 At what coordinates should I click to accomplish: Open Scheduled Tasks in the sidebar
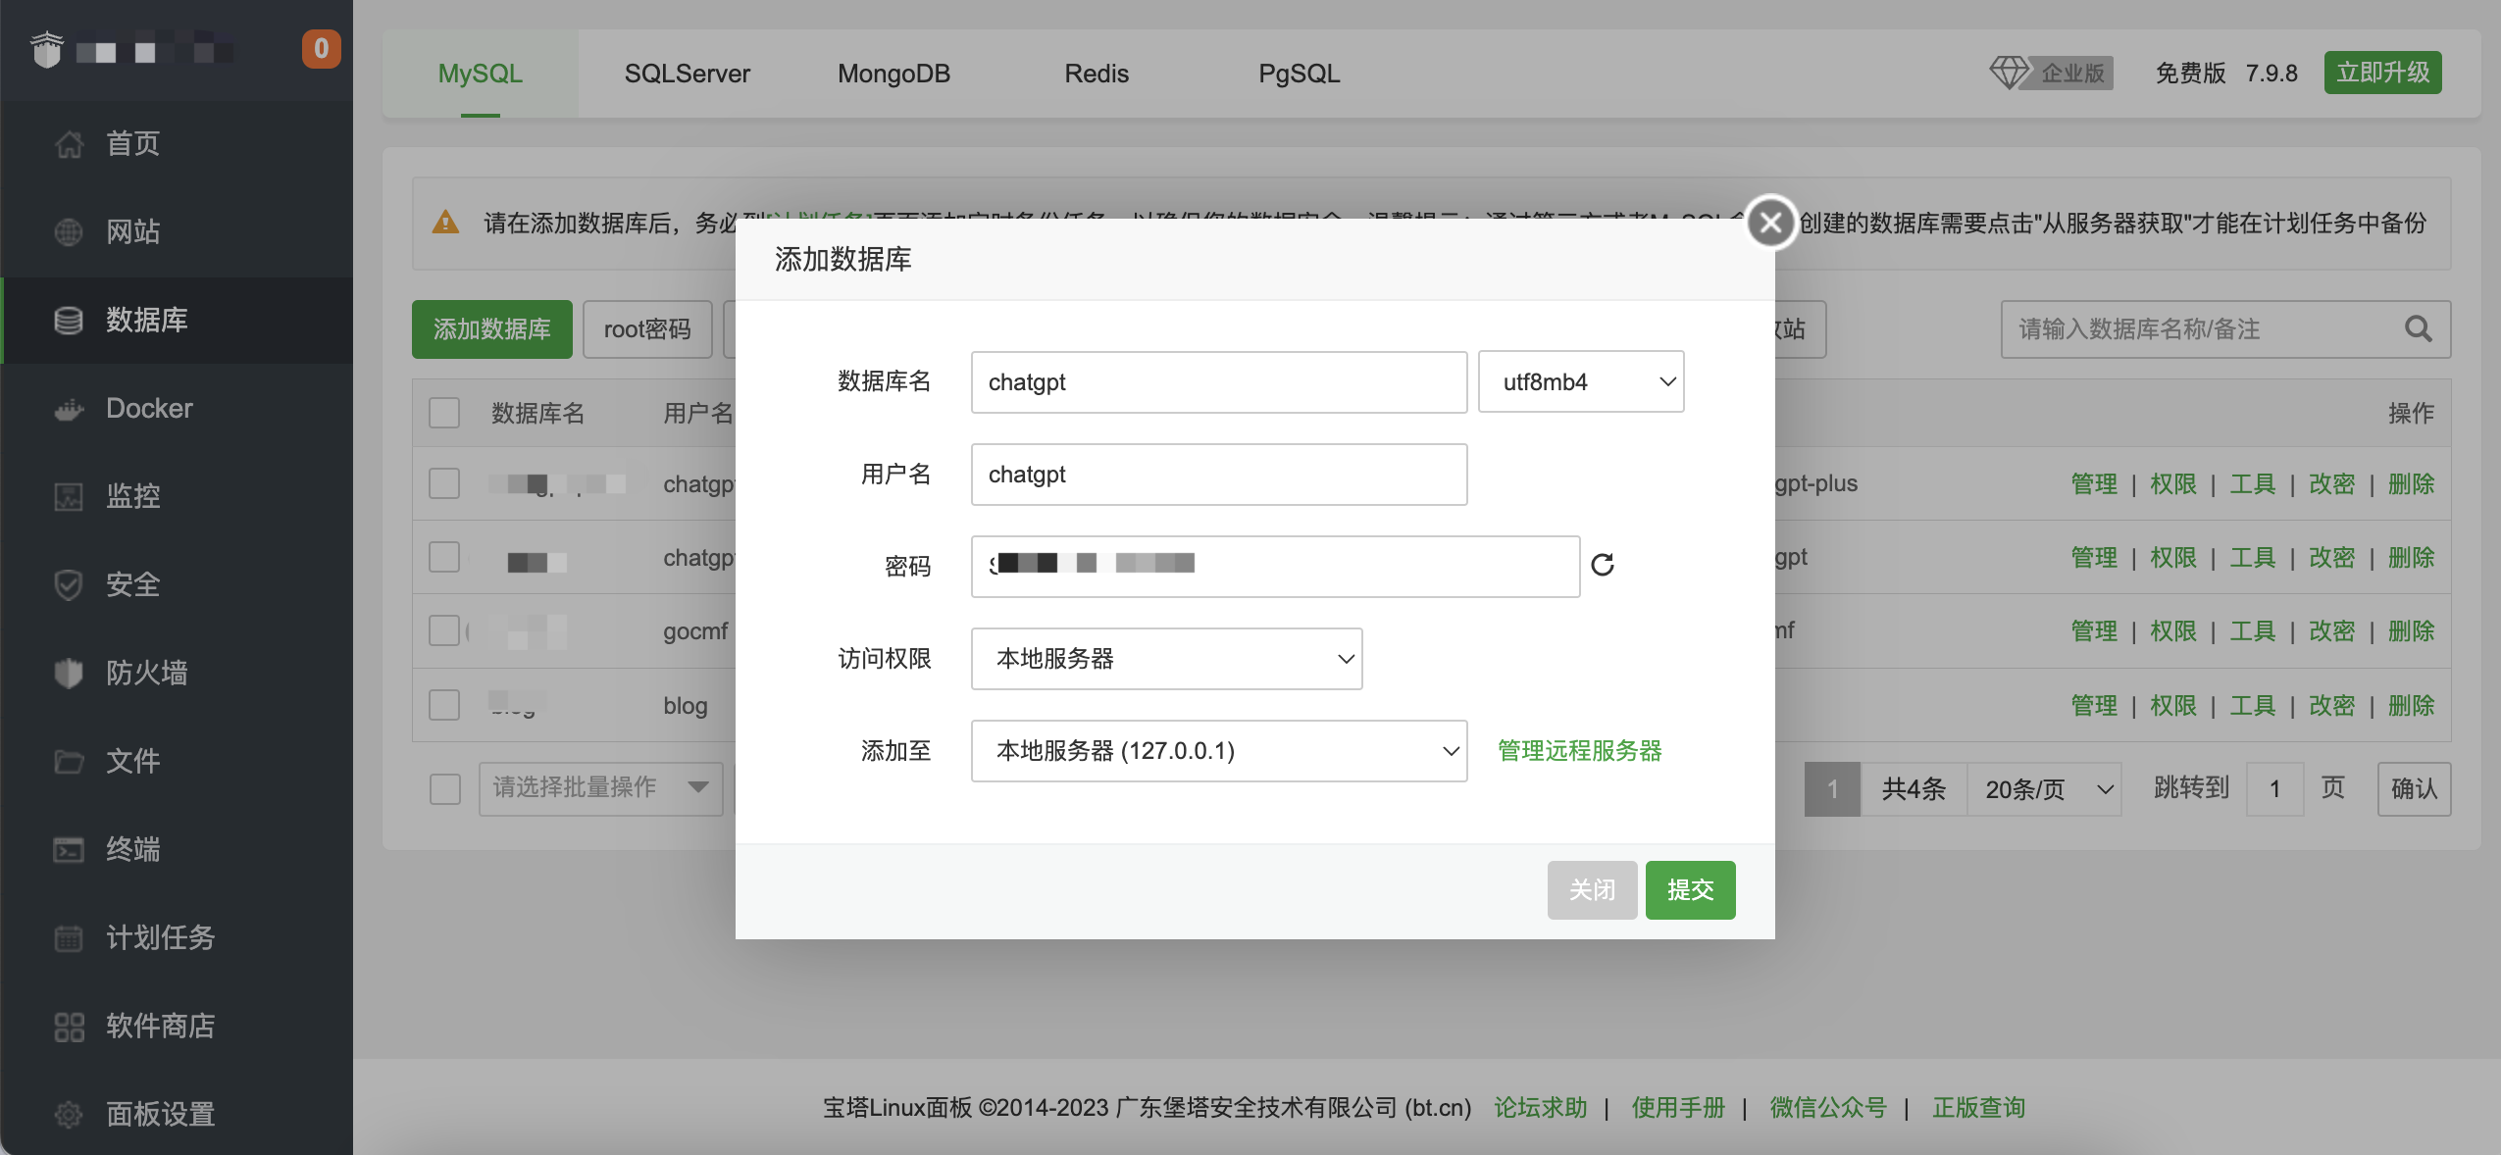160,937
